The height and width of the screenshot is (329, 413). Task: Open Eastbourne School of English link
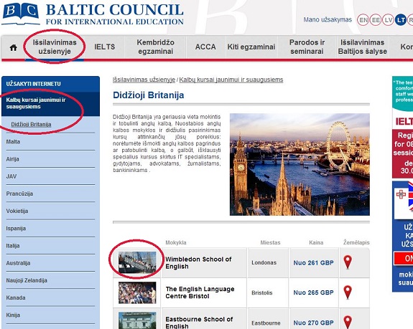click(199, 323)
